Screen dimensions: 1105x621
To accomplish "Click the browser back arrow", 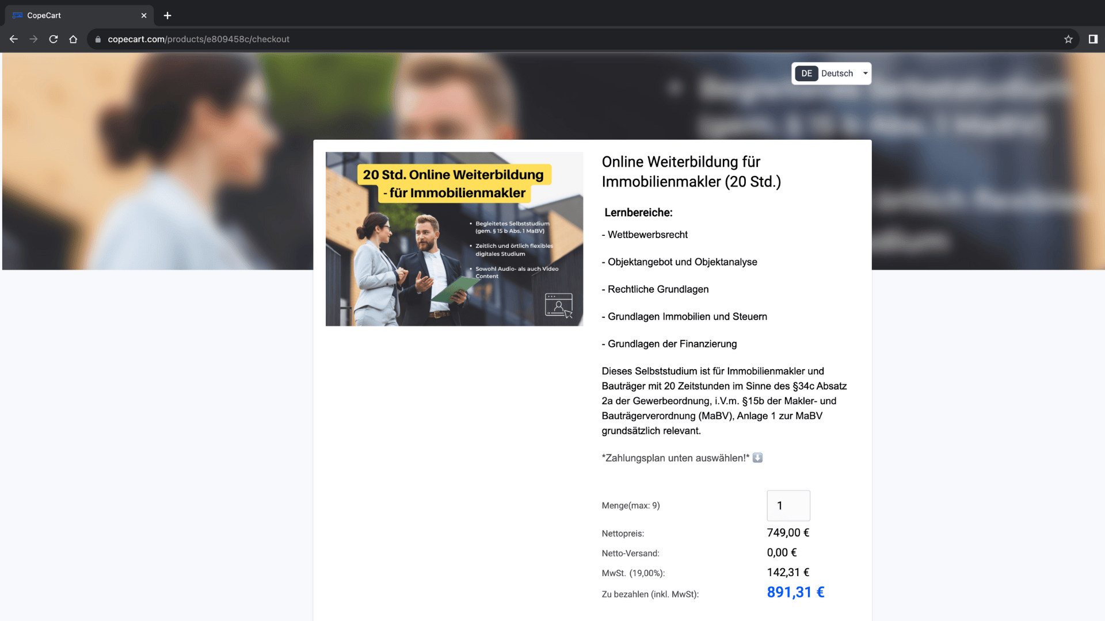I will point(14,39).
